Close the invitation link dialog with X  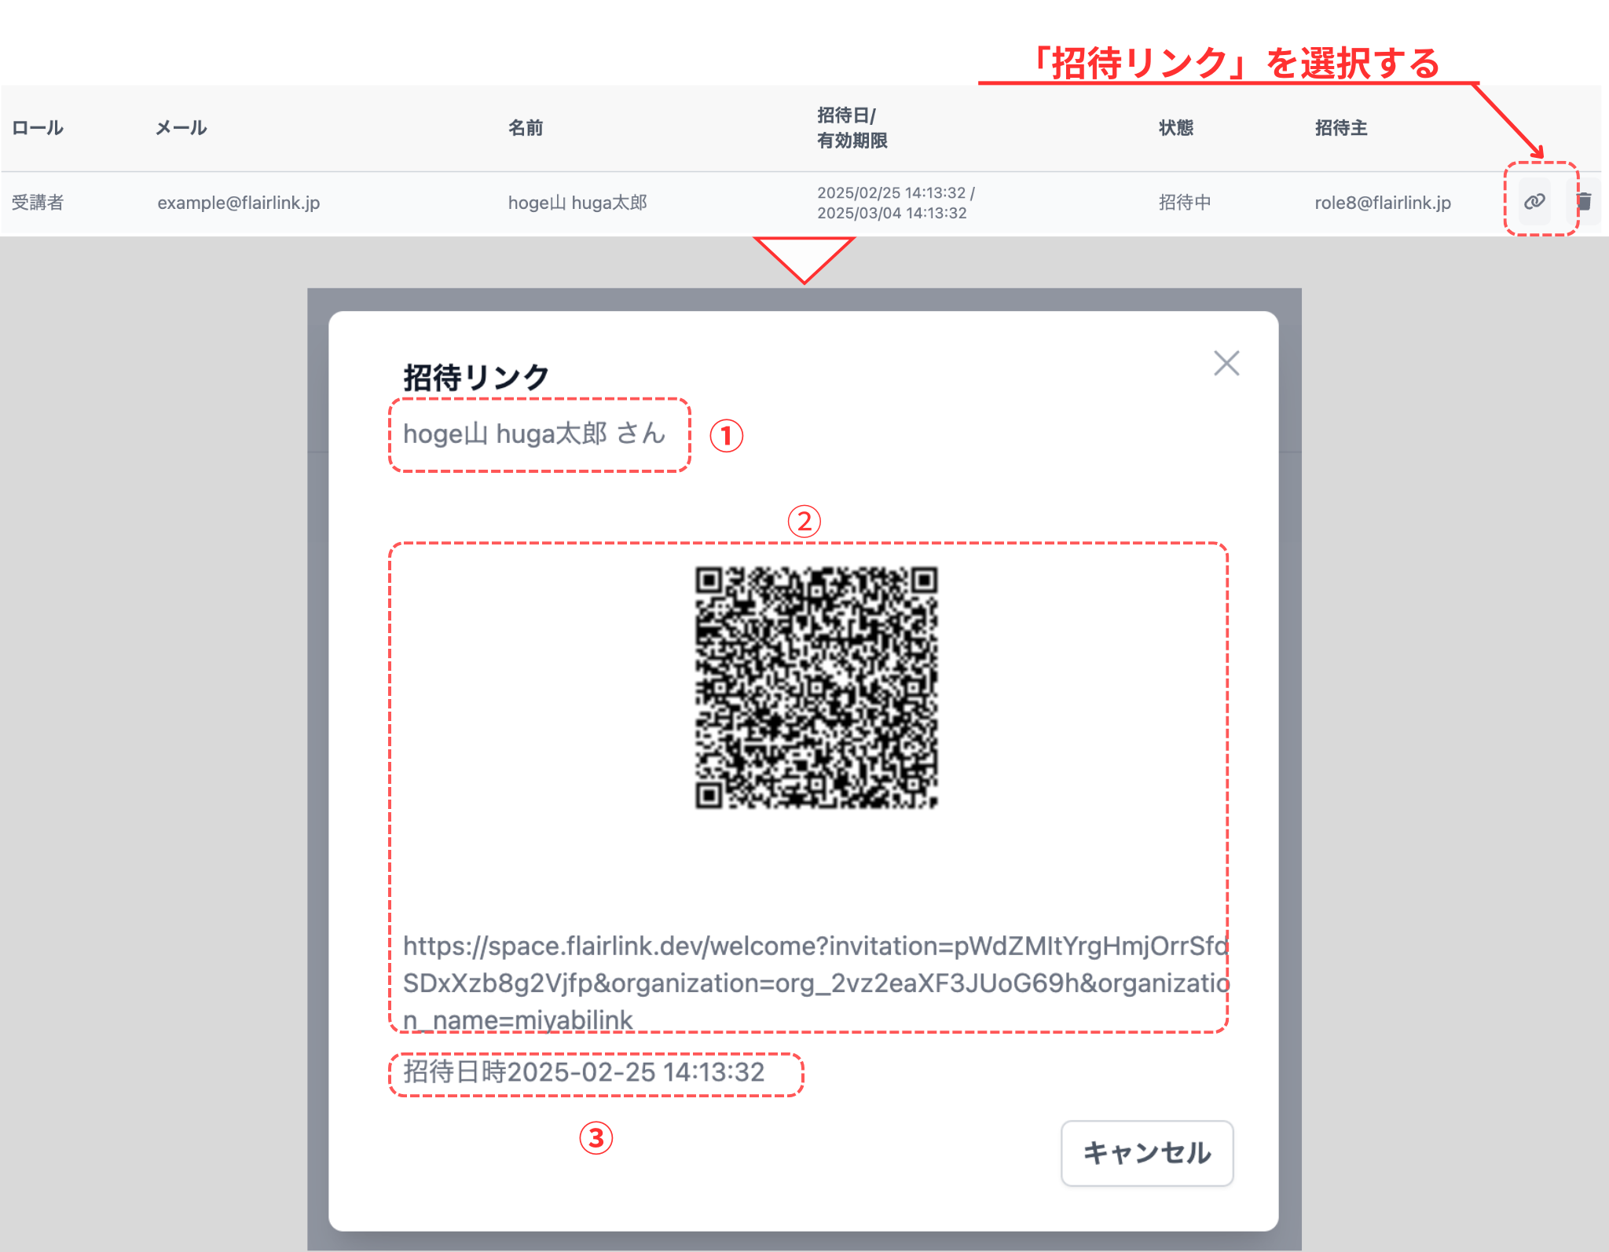(1226, 363)
